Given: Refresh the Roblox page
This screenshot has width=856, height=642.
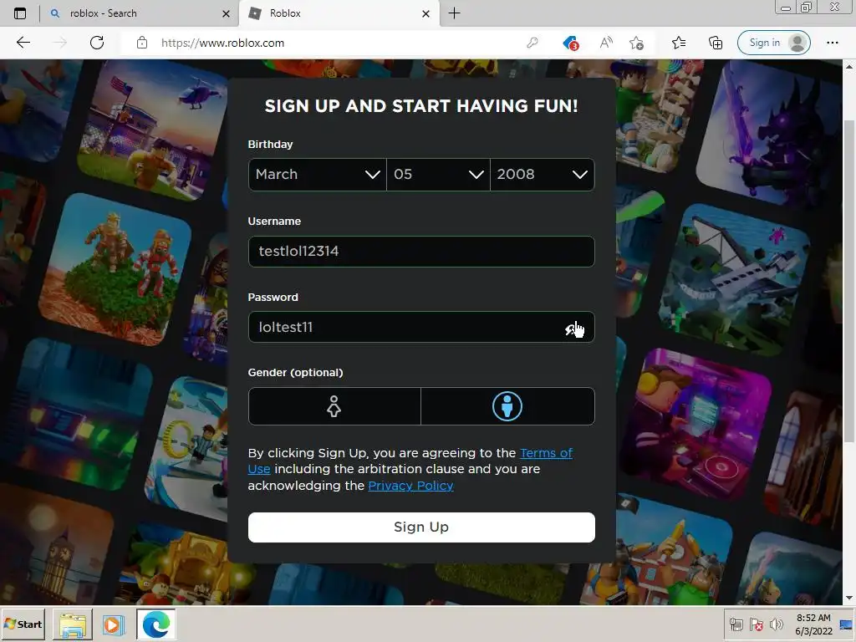Looking at the screenshot, I should click(97, 43).
